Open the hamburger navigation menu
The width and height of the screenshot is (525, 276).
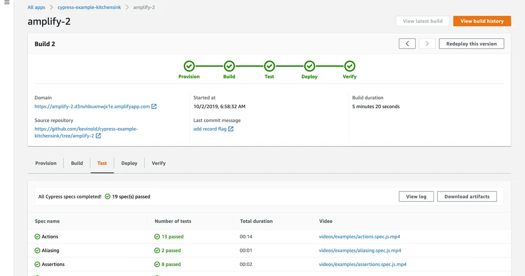(7, 3)
